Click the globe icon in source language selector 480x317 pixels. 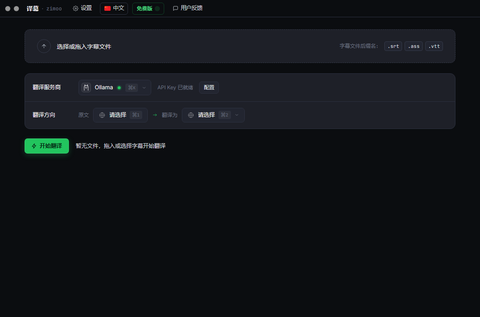[102, 115]
